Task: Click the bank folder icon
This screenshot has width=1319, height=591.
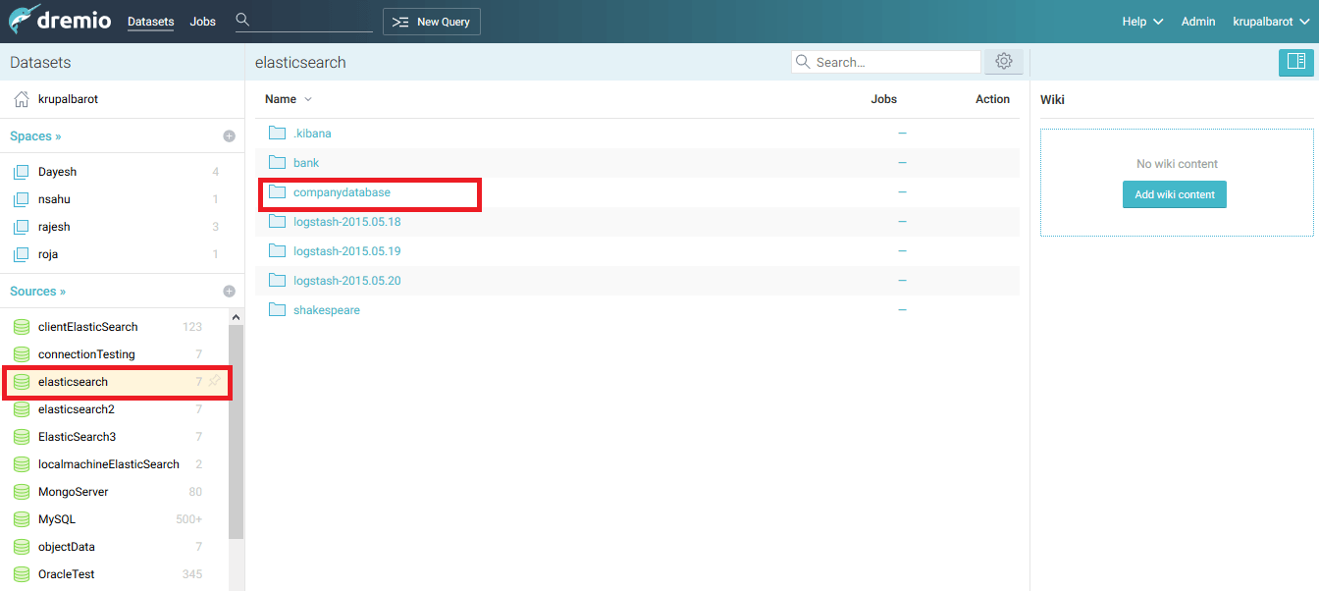Action: click(x=277, y=163)
